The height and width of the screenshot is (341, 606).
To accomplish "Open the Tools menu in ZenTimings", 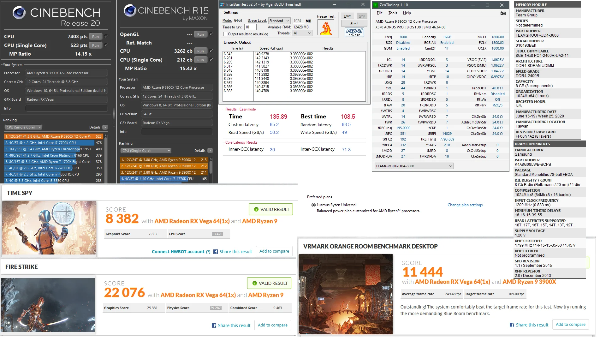I will pyautogui.click(x=393, y=13).
